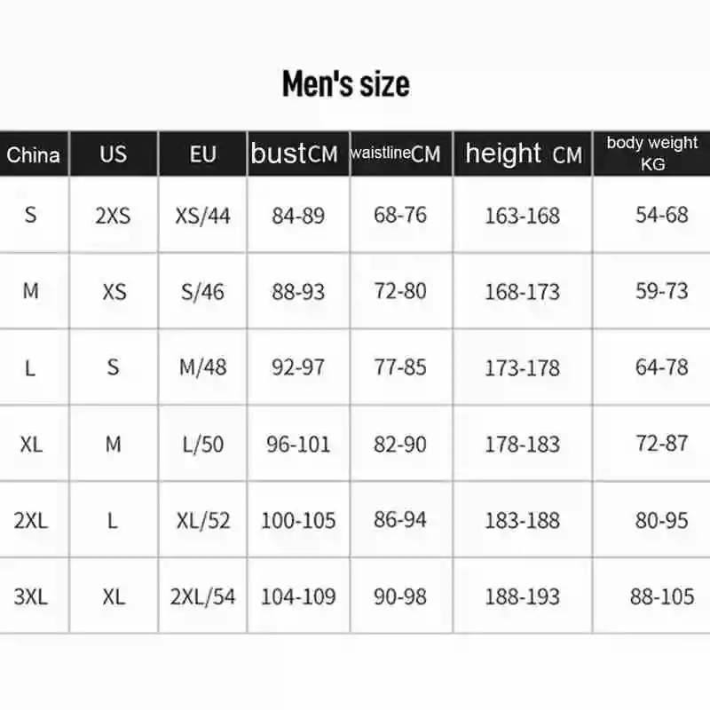The height and width of the screenshot is (710, 710).
Task: Click the 188-193 height value
Action: 523,596
